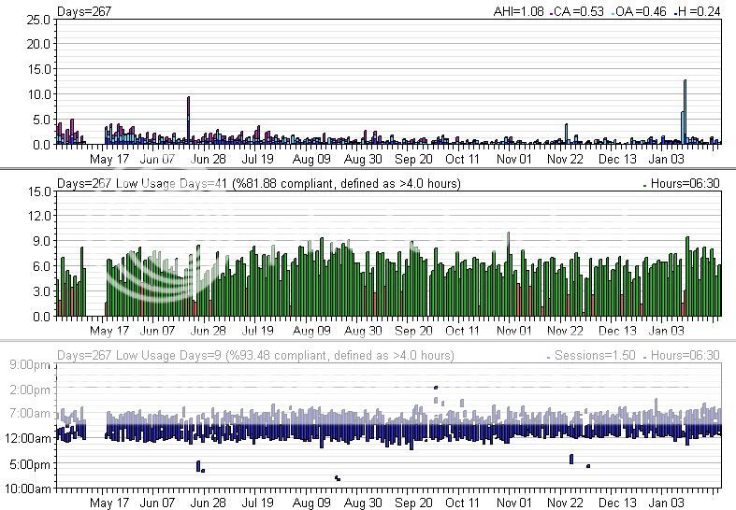Click Nov 01 date label on usage chart

click(x=513, y=330)
